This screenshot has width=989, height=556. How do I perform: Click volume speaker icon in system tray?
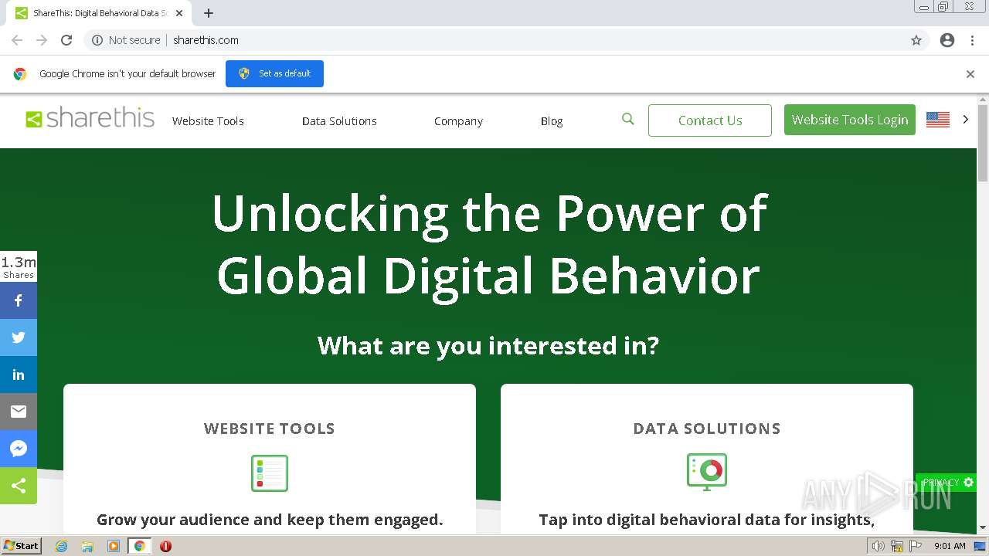(879, 546)
